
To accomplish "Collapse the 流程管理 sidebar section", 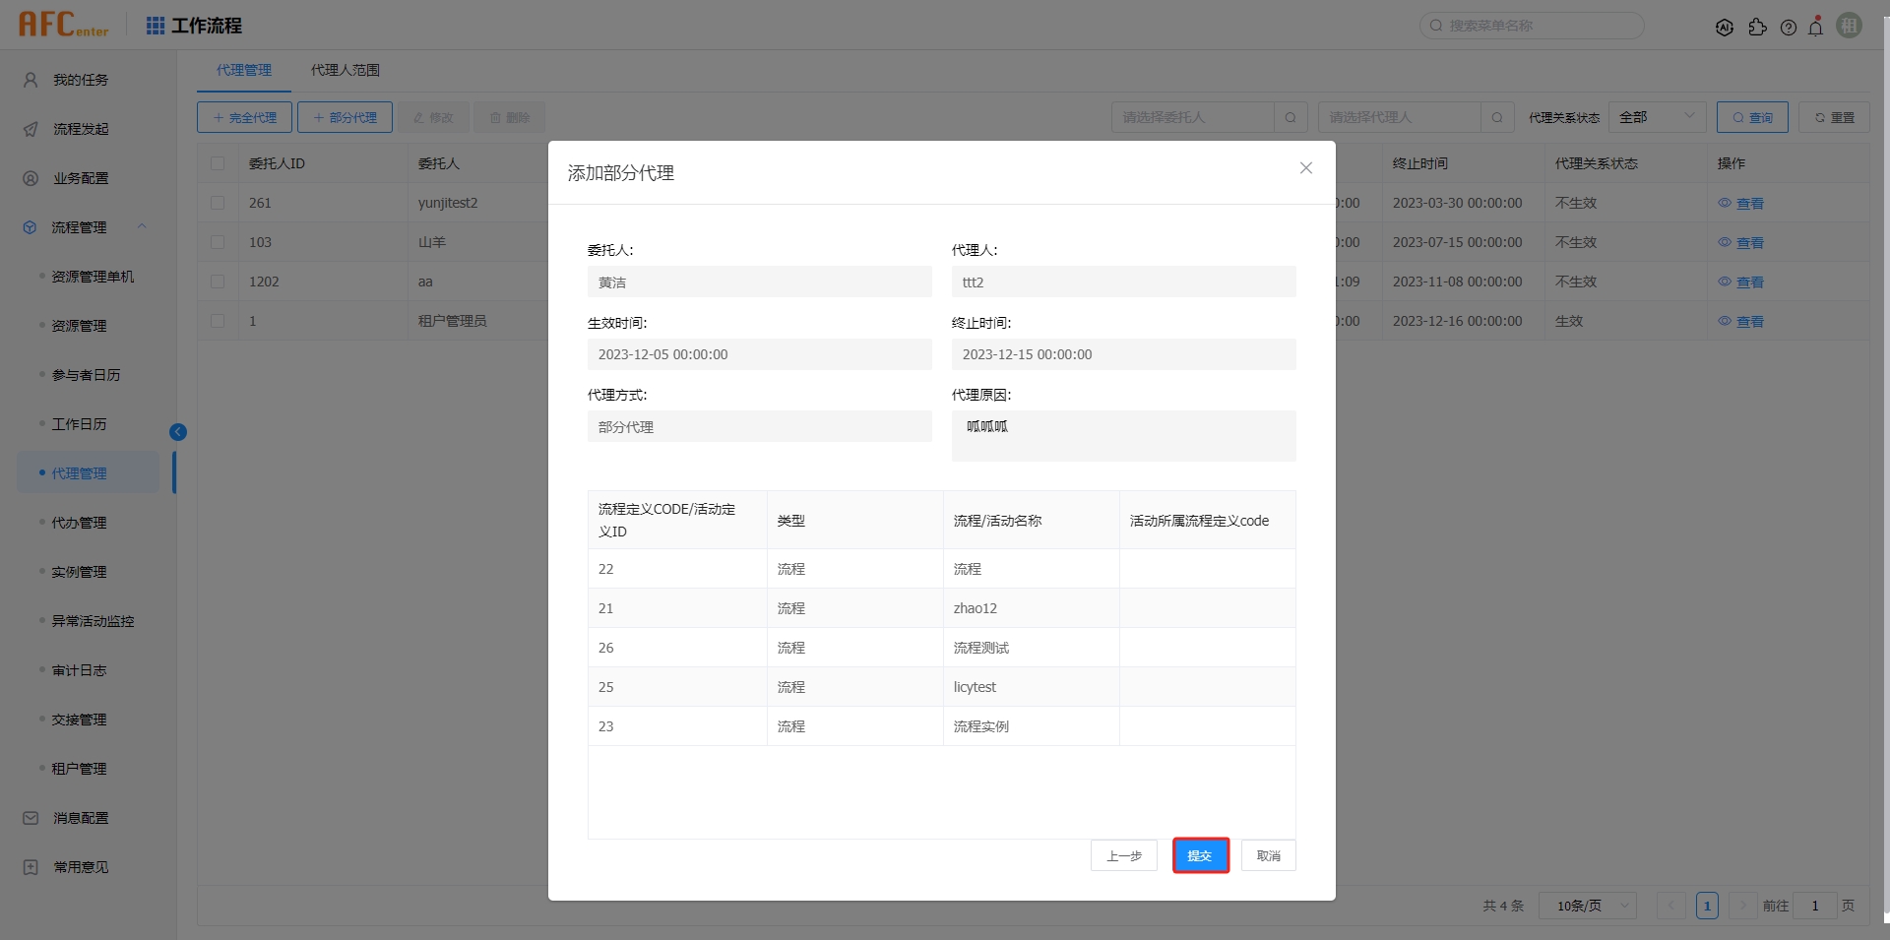I will 142,226.
